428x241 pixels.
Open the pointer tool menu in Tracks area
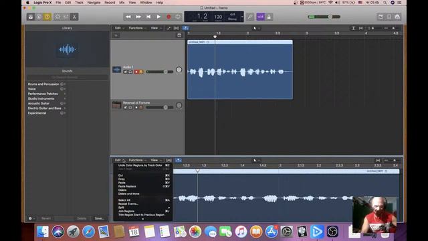pos(256,28)
